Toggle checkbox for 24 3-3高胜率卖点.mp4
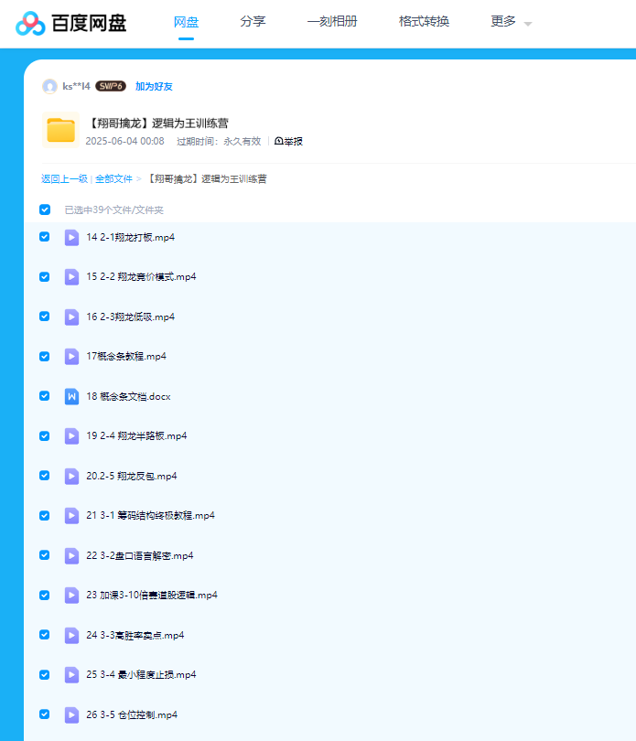636x741 pixels. [x=45, y=635]
